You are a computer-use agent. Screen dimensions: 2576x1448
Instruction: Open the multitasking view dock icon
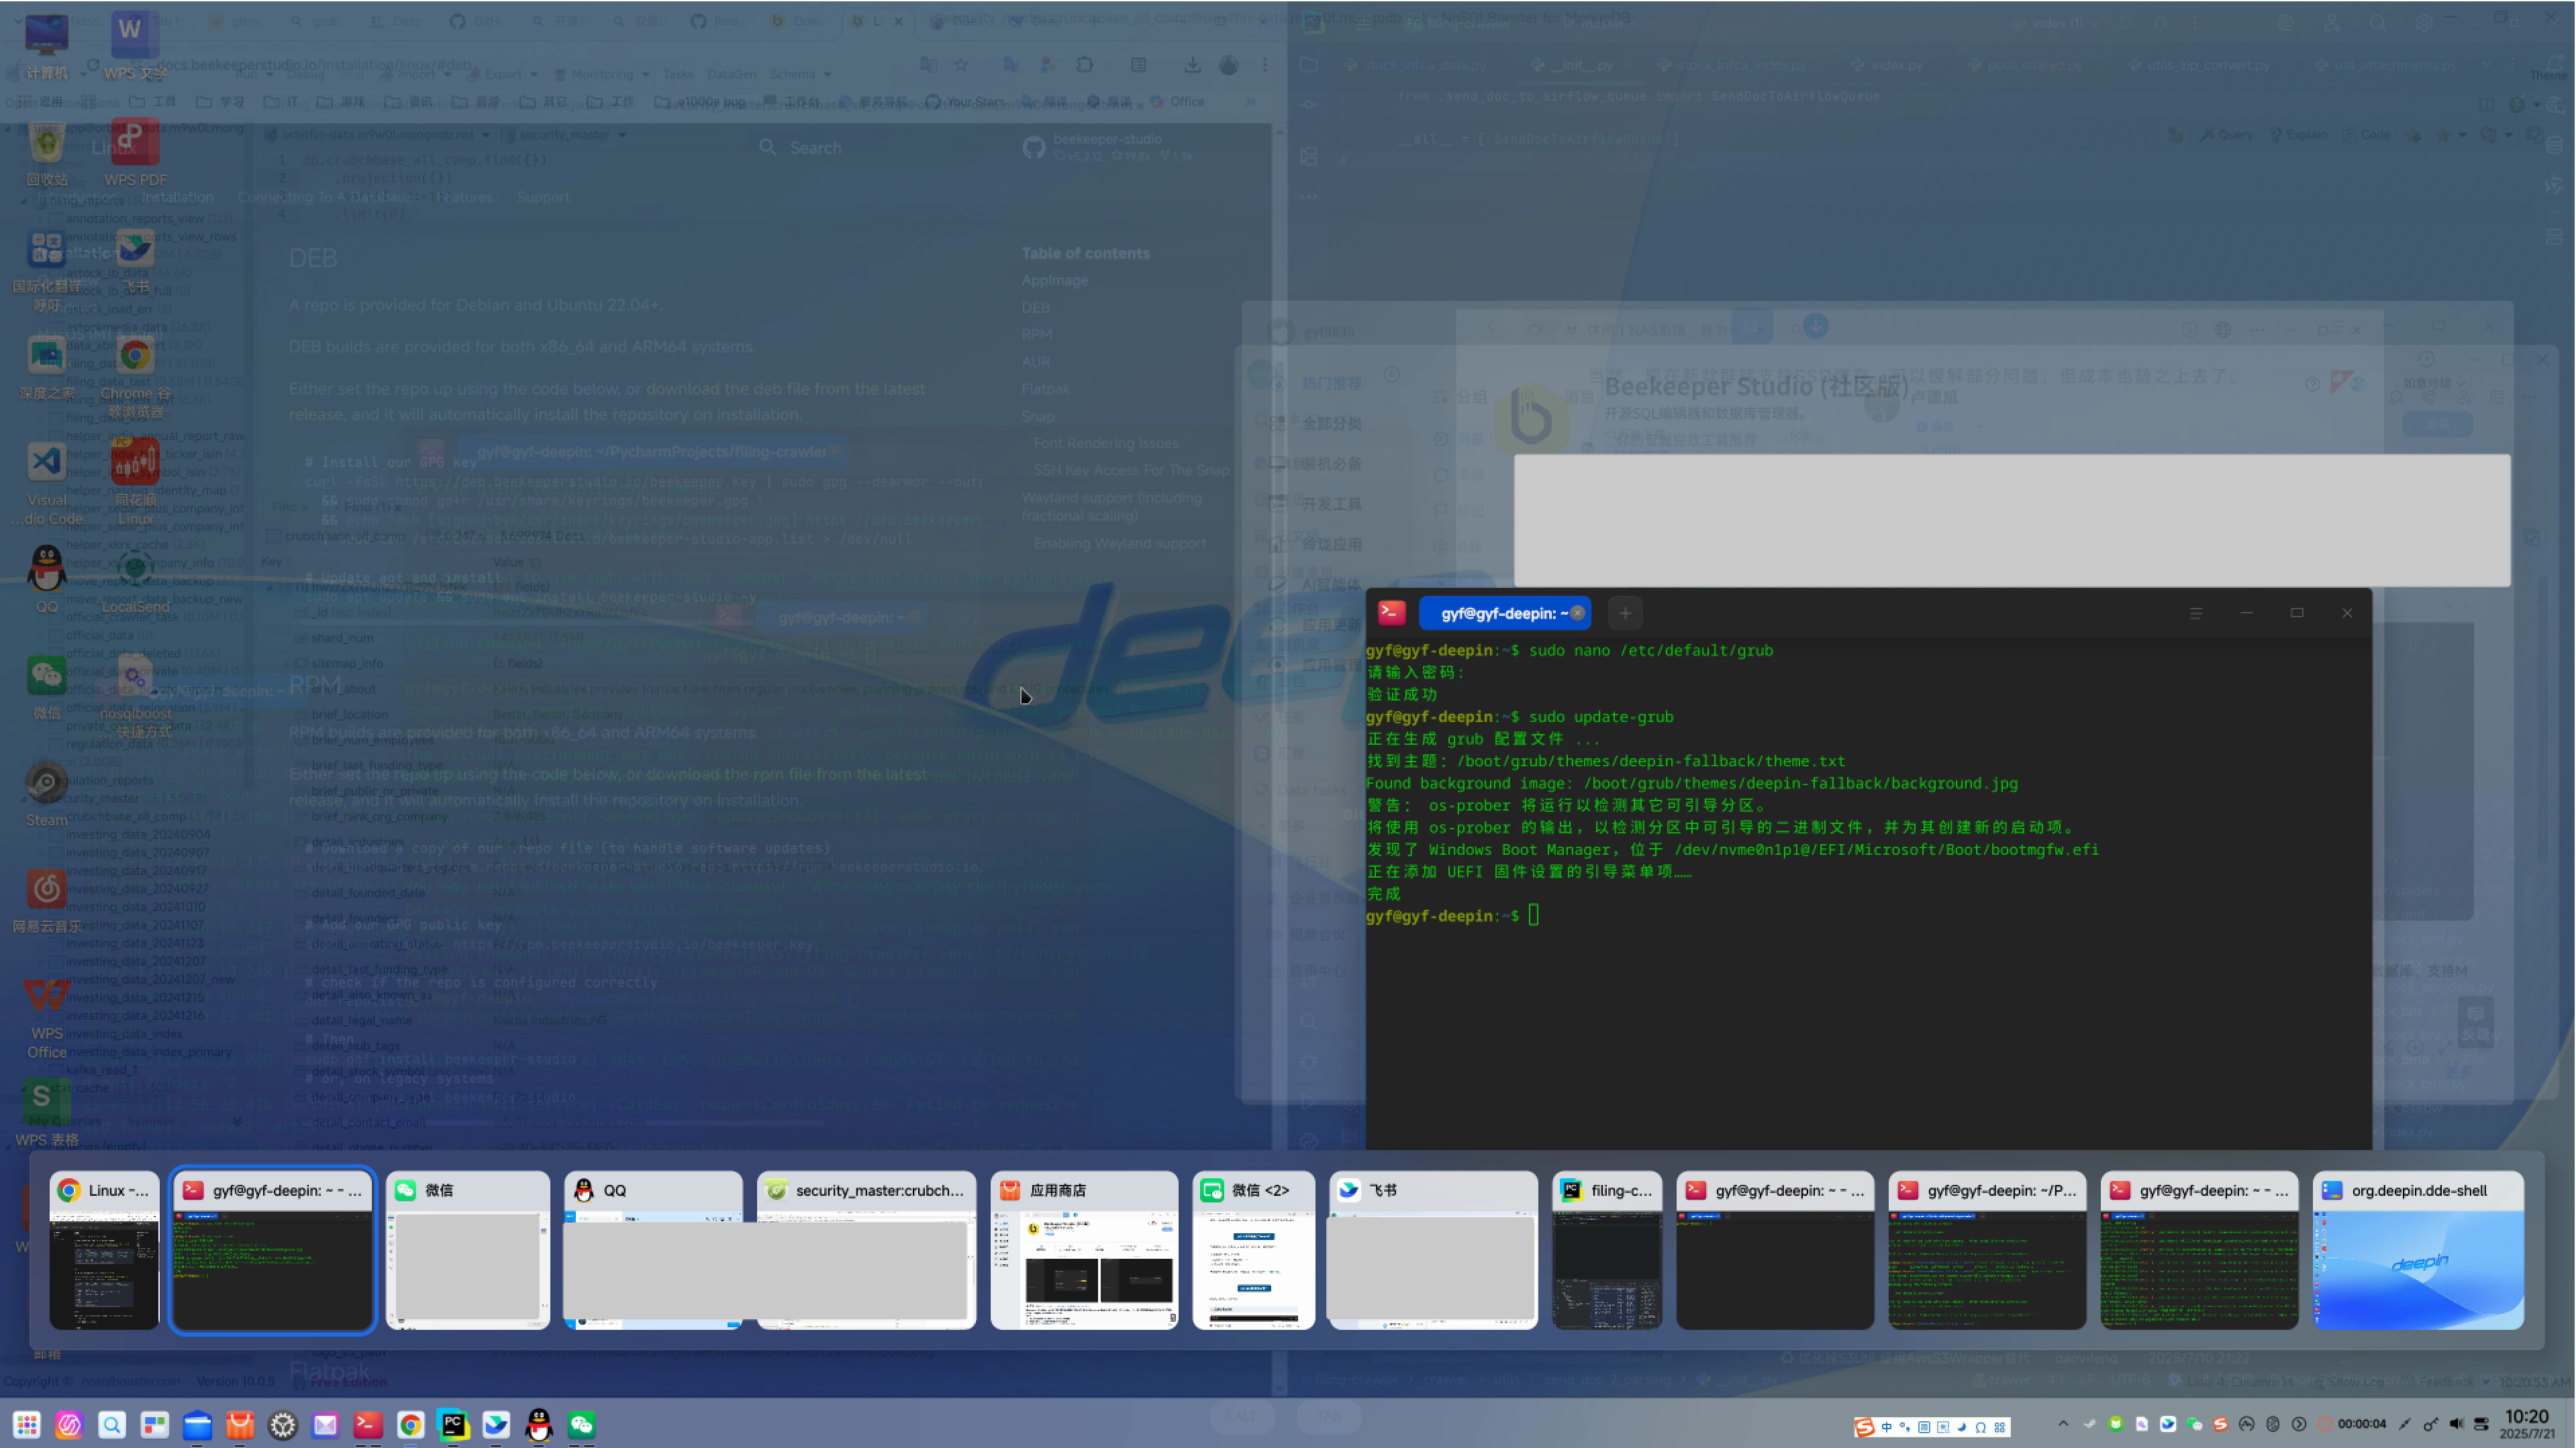pyautogui.click(x=155, y=1424)
